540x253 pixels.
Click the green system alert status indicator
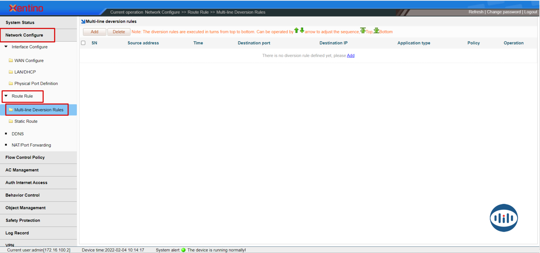click(184, 250)
